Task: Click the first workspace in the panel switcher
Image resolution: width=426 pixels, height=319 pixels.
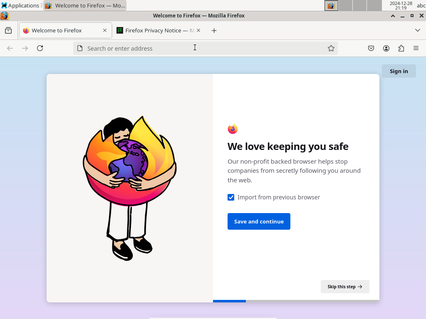Action: pos(332,5)
